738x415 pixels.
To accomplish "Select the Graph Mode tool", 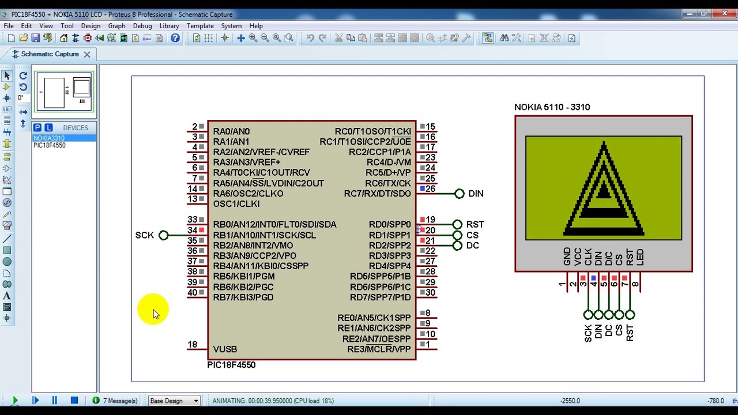I will pos(7,180).
